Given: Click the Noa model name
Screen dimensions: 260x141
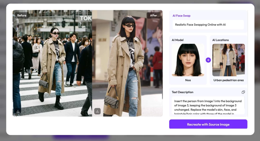Looking at the screenshot, I should point(188,80).
